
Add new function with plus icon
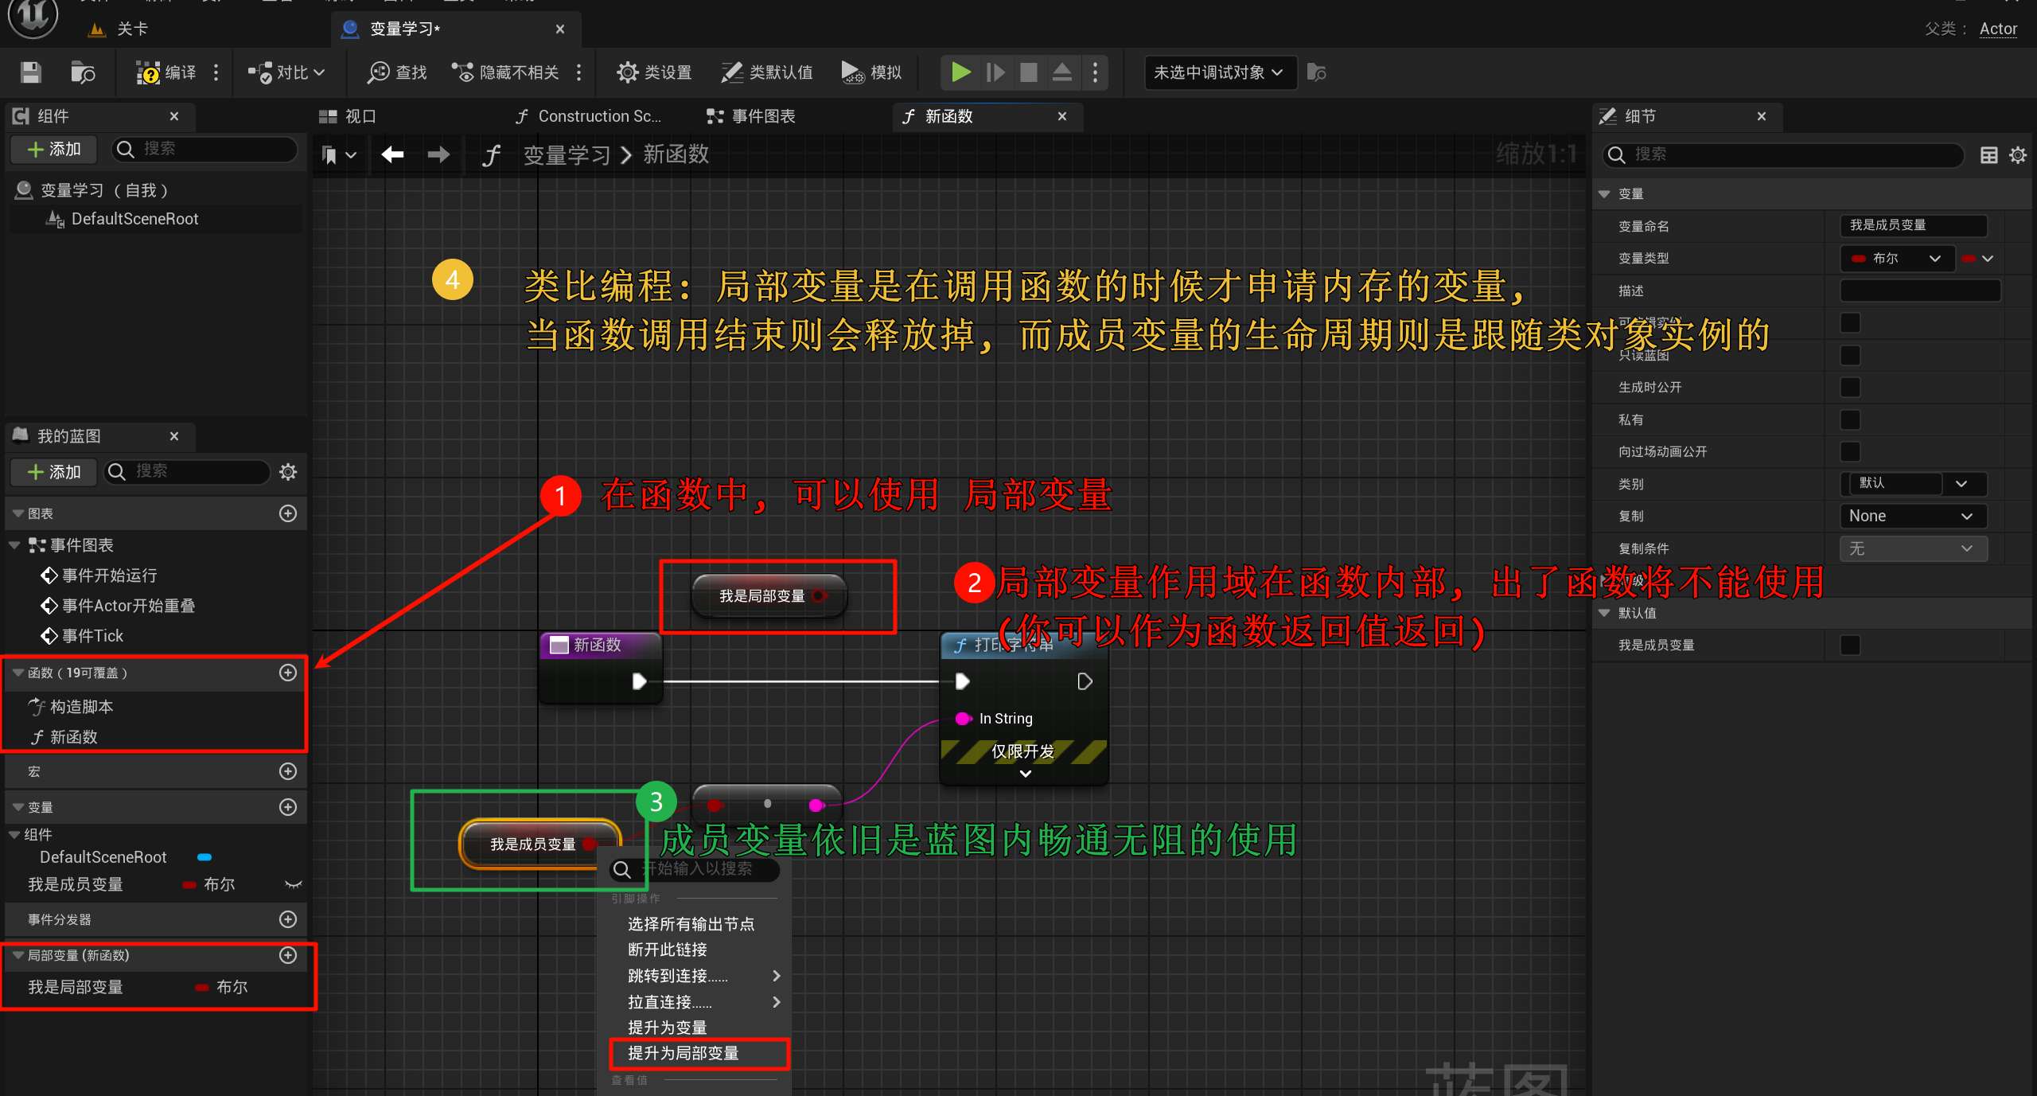tap(288, 673)
